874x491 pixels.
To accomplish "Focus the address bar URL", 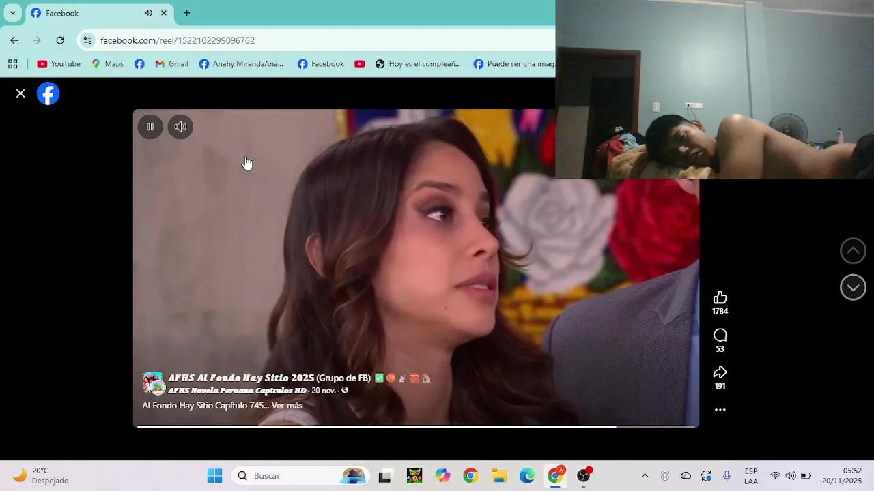I will [x=178, y=40].
